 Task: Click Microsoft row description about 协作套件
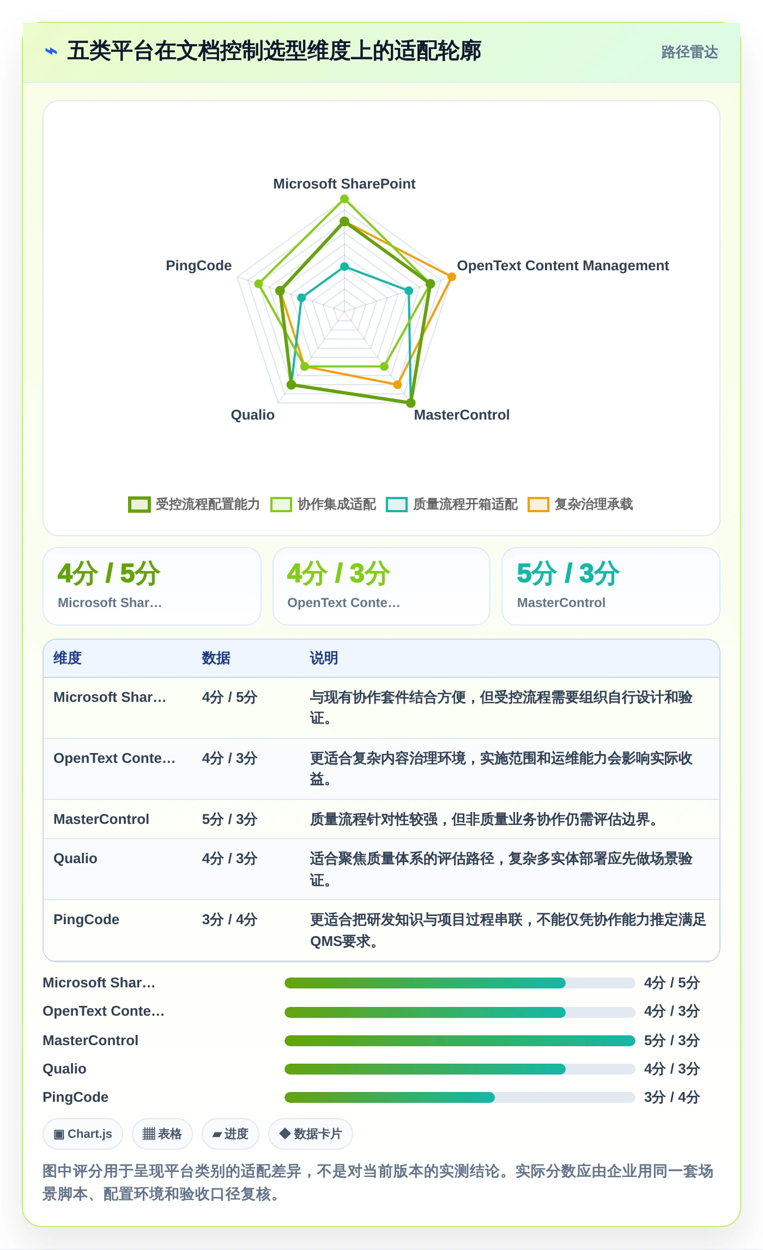click(x=501, y=708)
